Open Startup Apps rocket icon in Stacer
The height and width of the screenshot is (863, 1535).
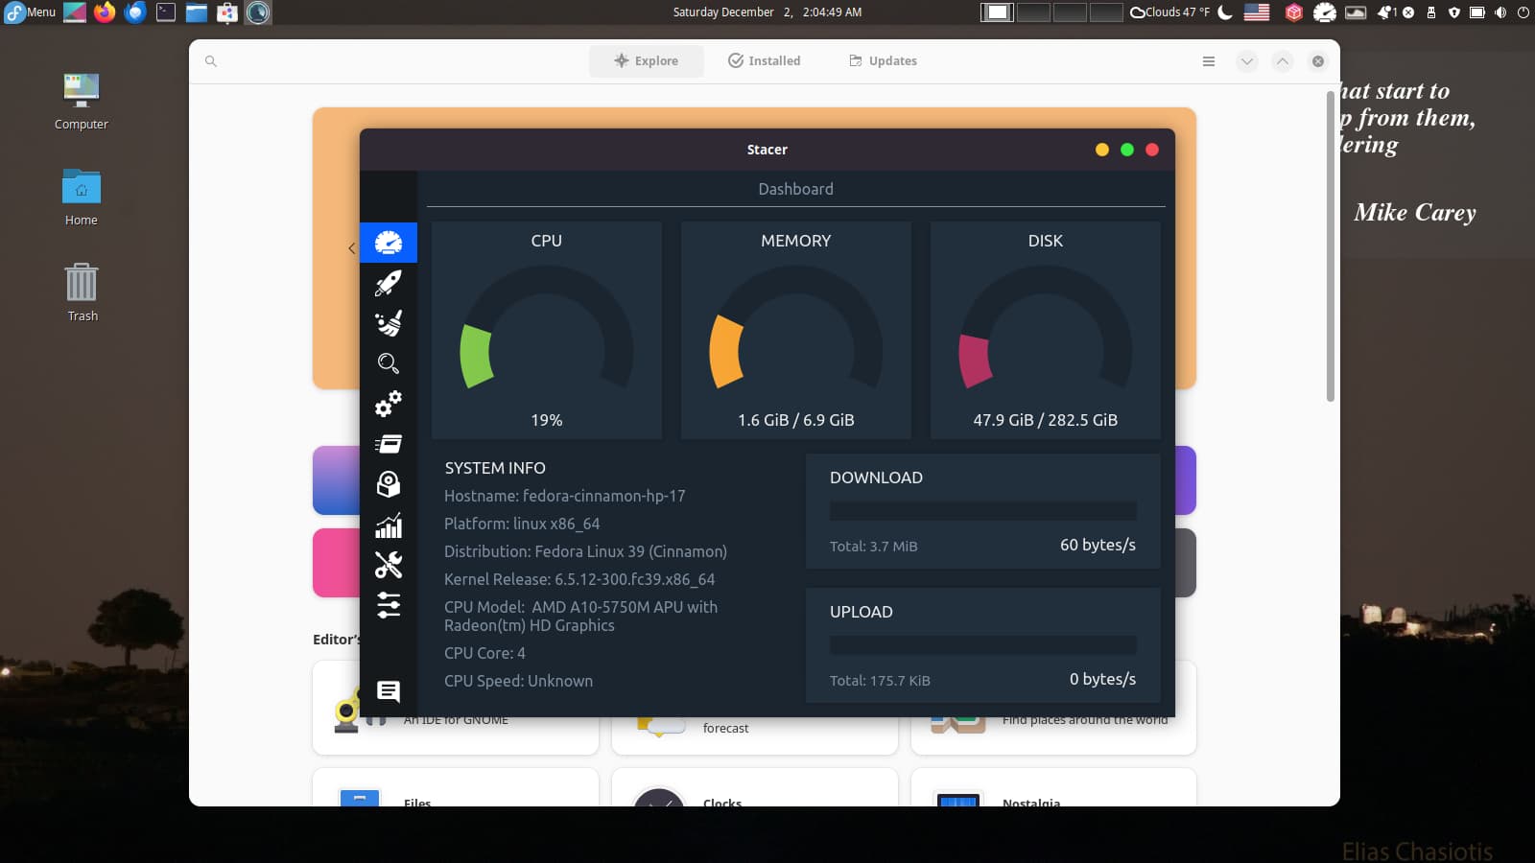point(389,283)
